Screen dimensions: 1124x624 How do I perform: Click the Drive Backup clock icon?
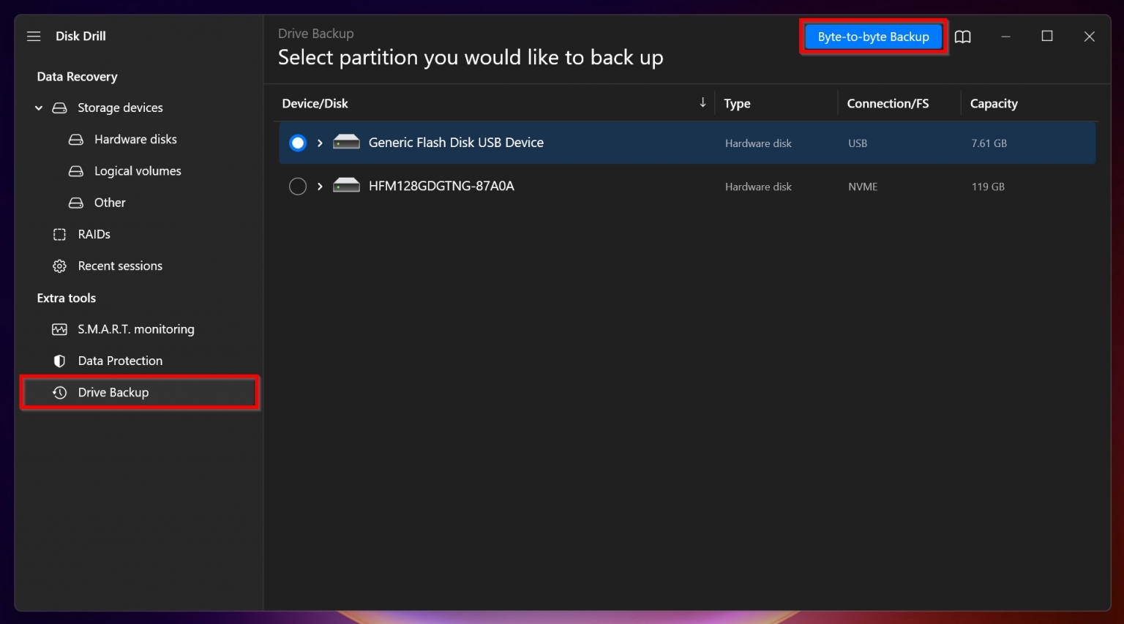pos(59,392)
